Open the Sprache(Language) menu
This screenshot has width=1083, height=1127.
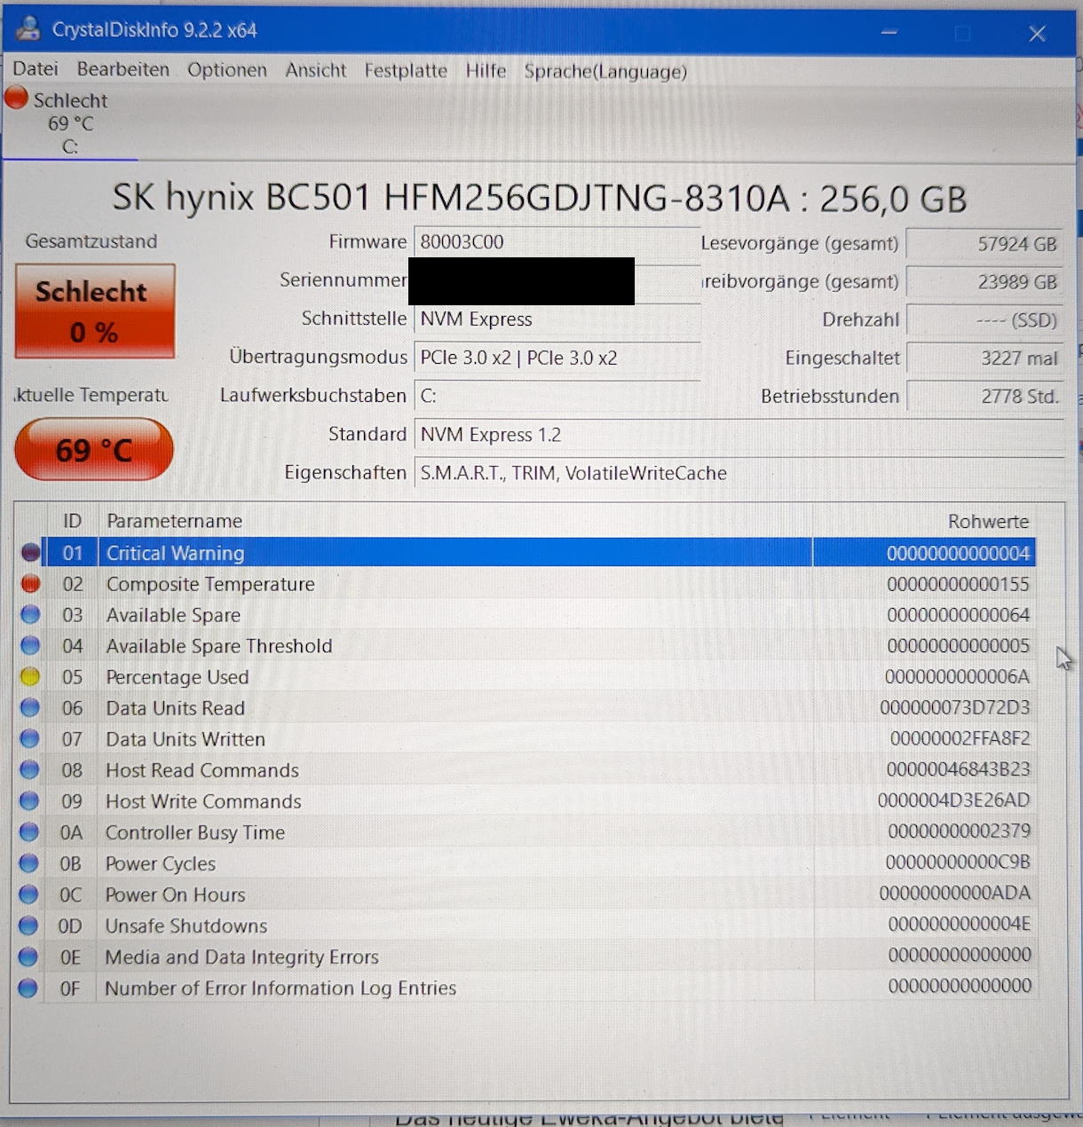point(605,72)
